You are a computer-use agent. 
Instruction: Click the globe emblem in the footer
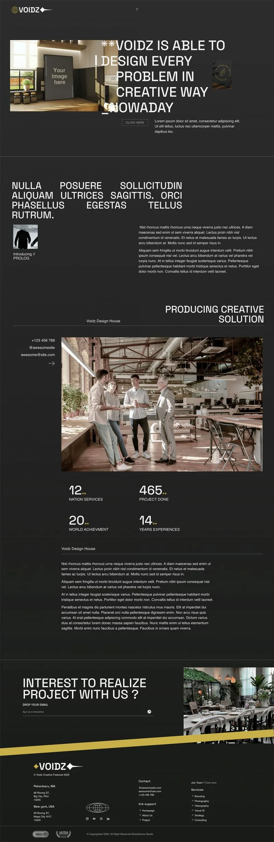97,808
